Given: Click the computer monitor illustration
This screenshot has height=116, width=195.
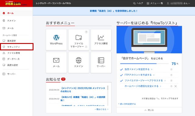Looking at the screenshot, I should pos(149,40).
